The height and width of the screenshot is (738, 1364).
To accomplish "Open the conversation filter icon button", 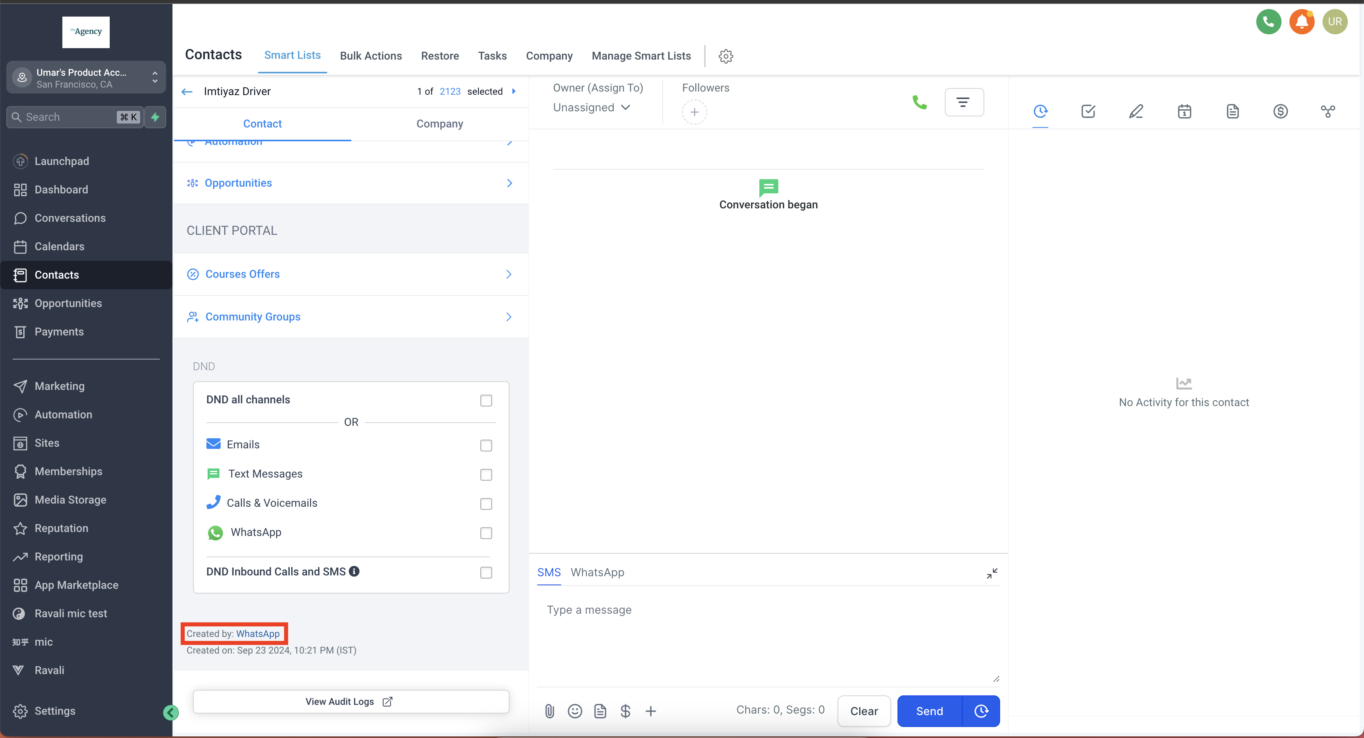I will click(x=964, y=102).
